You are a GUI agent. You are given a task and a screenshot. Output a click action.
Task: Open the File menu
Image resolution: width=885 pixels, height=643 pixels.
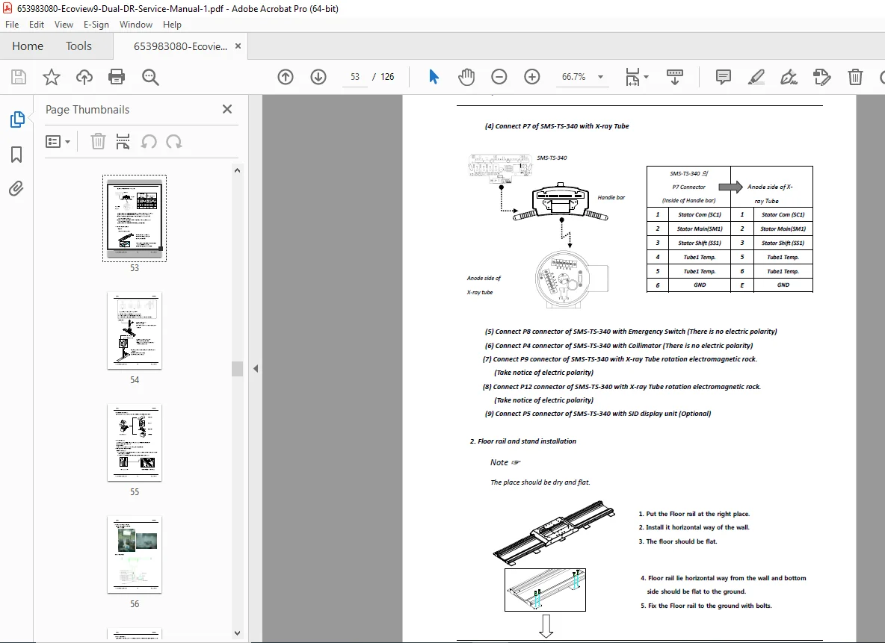(12, 24)
